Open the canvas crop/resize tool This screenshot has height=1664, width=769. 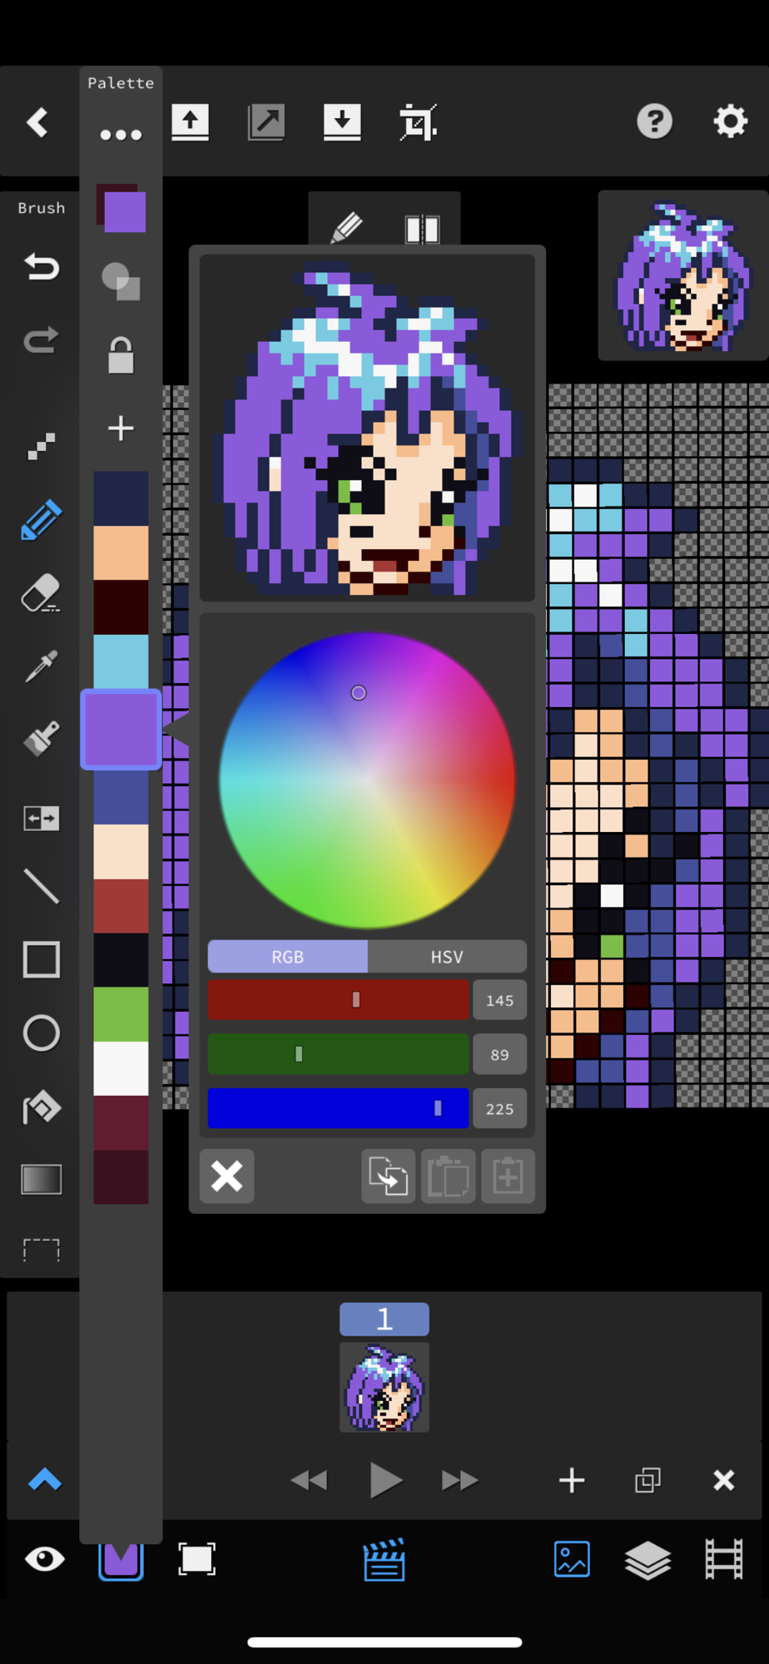tap(418, 122)
